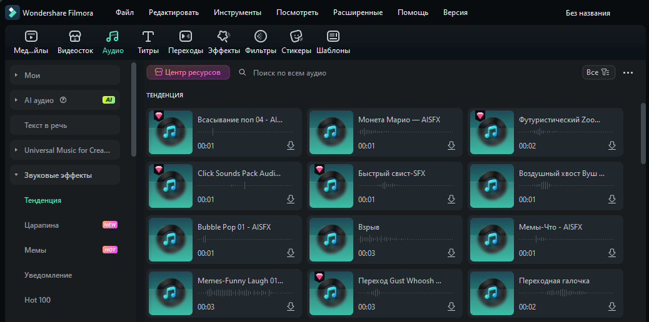The height and width of the screenshot is (322, 649).
Task: Download the Взрыв sound
Action: click(x=451, y=253)
